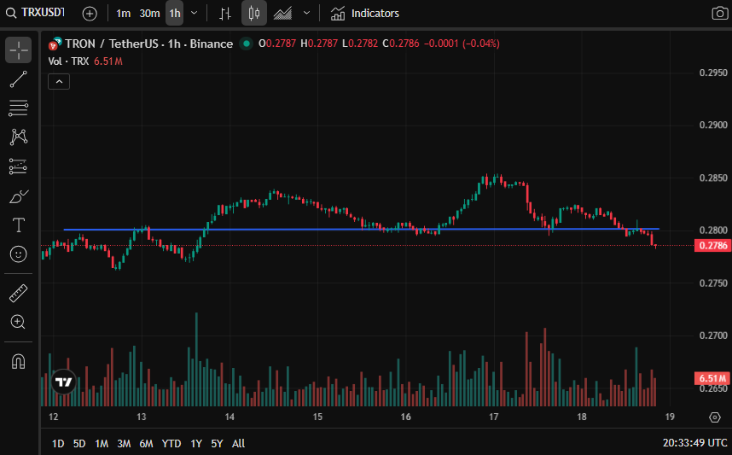The width and height of the screenshot is (732, 455).
Task: Click date label 17 on time axis
Action: 493,417
